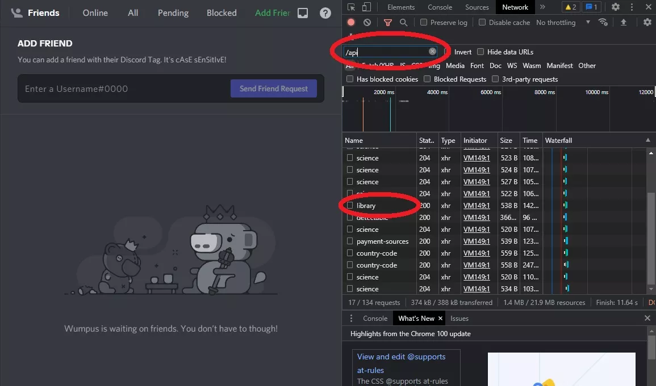Toggle the network filter funnel icon
The image size is (656, 386).
click(x=388, y=23)
